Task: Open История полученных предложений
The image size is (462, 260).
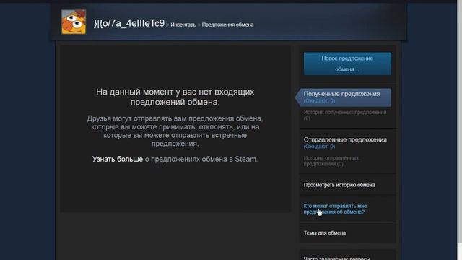Action: click(x=345, y=116)
